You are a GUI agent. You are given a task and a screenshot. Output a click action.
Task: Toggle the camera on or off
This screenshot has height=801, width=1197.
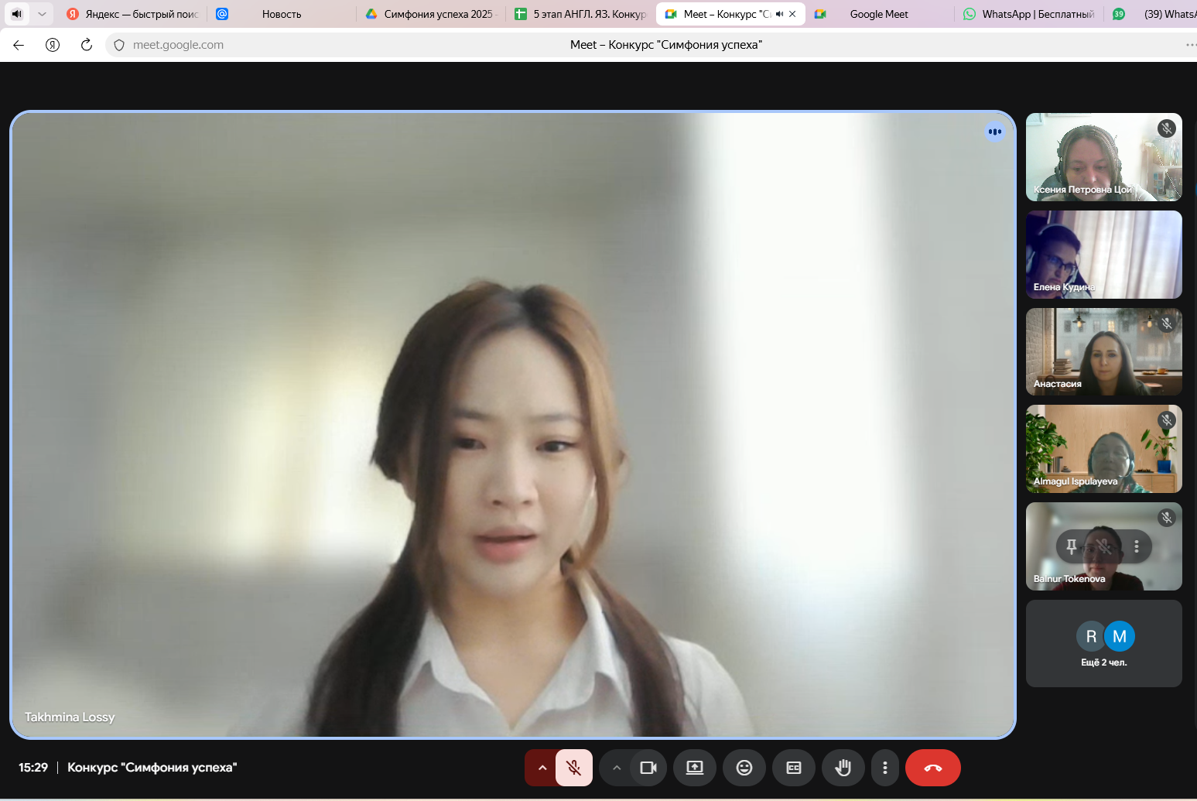tap(648, 768)
